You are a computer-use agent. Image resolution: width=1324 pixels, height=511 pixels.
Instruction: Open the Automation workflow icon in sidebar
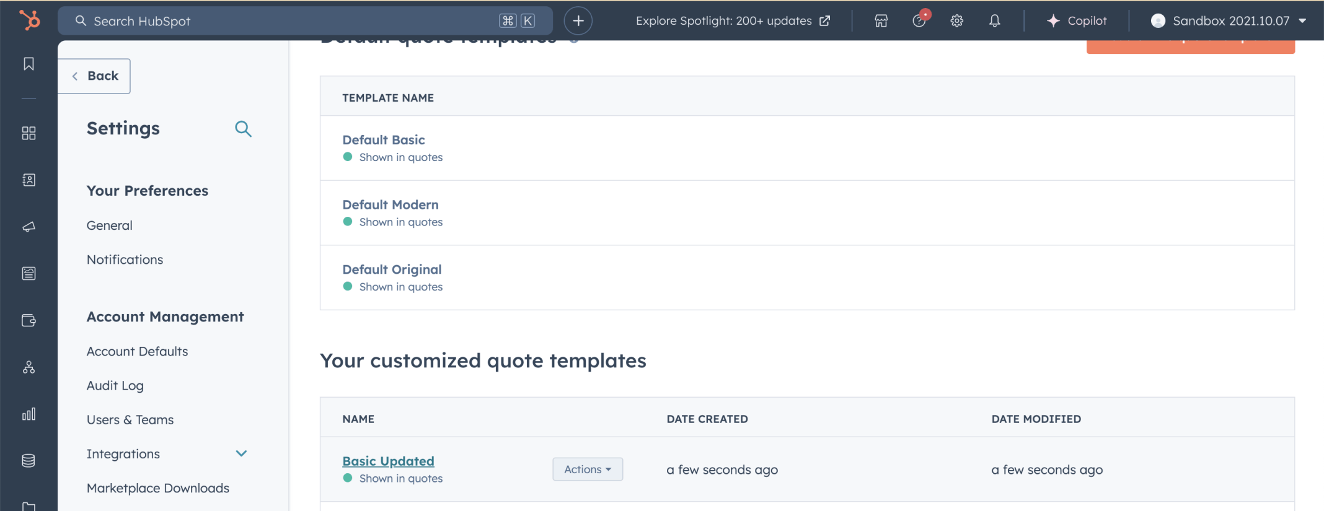pos(29,367)
